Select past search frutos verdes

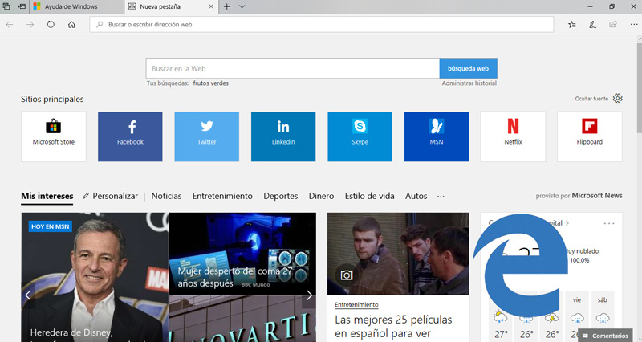coord(211,83)
